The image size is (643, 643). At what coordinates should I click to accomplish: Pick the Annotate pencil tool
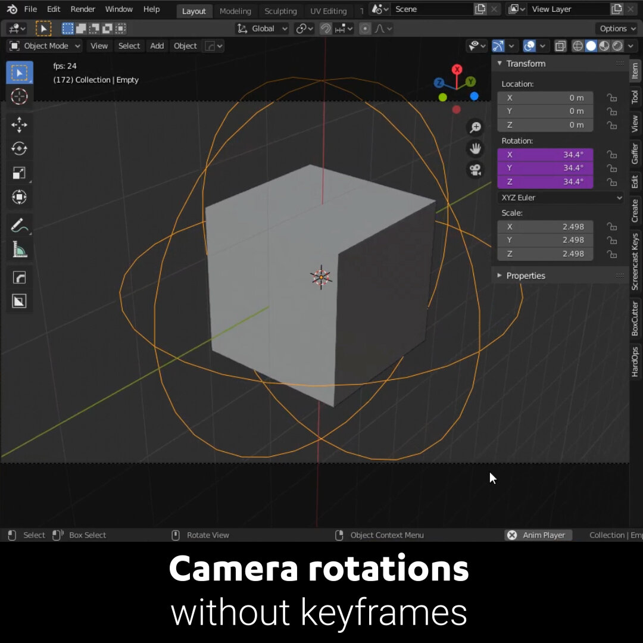(19, 225)
